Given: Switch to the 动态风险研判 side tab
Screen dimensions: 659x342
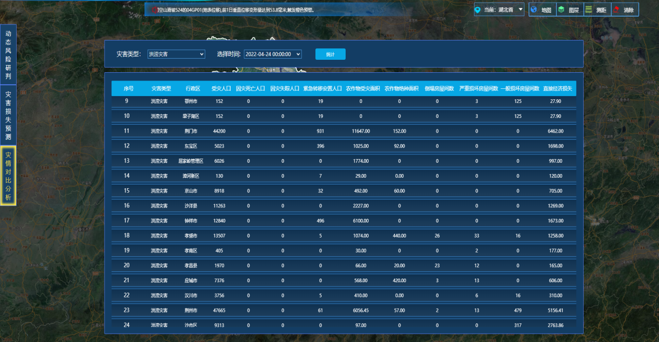Looking at the screenshot, I should [8, 54].
